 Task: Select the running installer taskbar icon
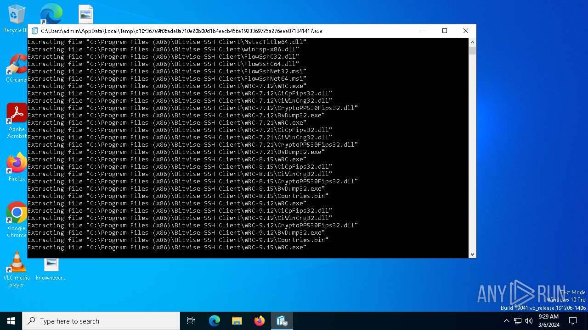click(282, 321)
